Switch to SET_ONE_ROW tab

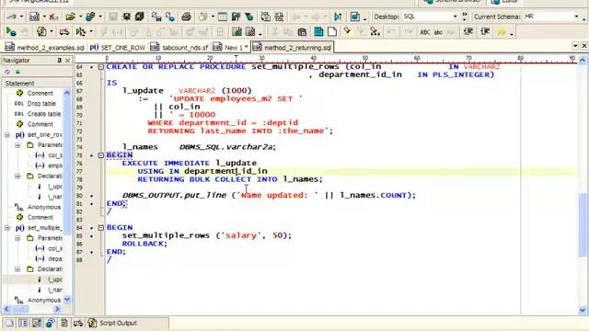point(118,48)
